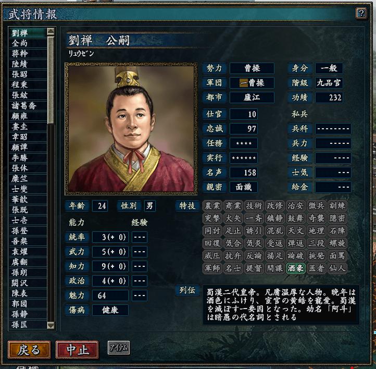Click the officer list scroll down arrow
This screenshot has width=376, height=369.
51,325
